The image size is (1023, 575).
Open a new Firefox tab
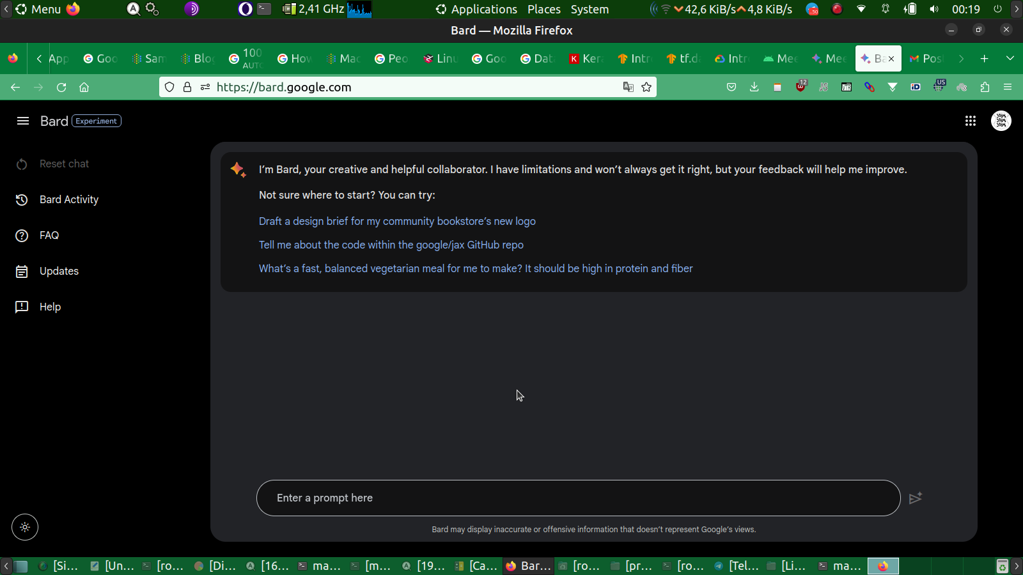pyautogui.click(x=984, y=59)
